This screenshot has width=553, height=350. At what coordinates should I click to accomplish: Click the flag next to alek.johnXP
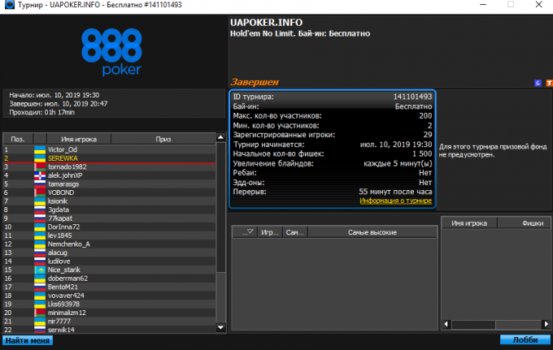[x=40, y=175]
